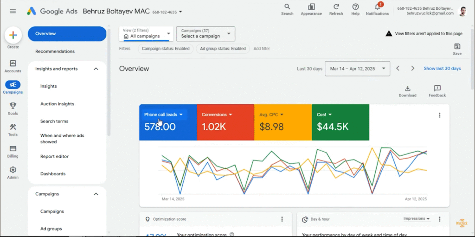This screenshot has height=237, width=475.
Task: Select the yellow Avg. CPC scorecard
Action: (x=283, y=122)
